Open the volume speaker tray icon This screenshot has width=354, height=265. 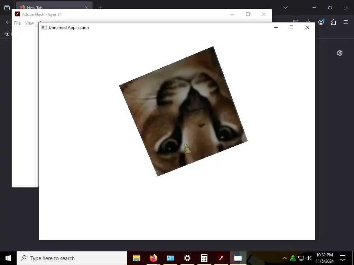tap(309, 258)
